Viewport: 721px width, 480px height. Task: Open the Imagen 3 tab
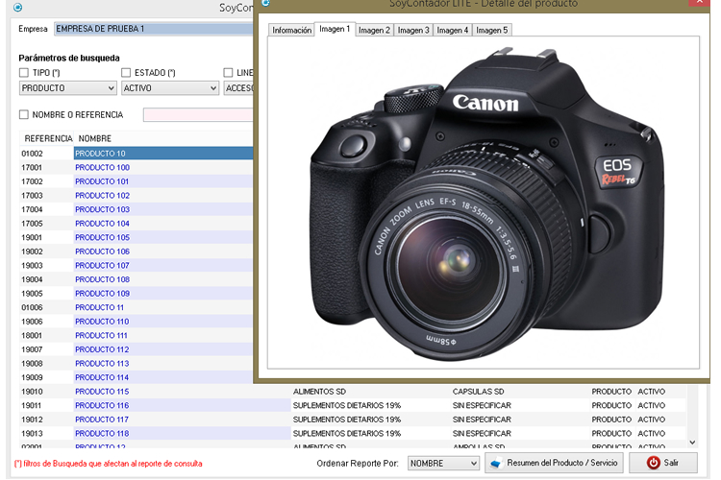[413, 30]
